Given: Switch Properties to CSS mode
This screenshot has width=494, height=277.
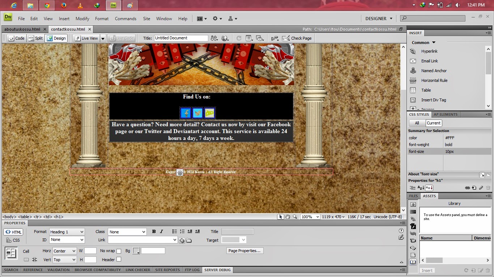Looking at the screenshot, I should point(13,240).
